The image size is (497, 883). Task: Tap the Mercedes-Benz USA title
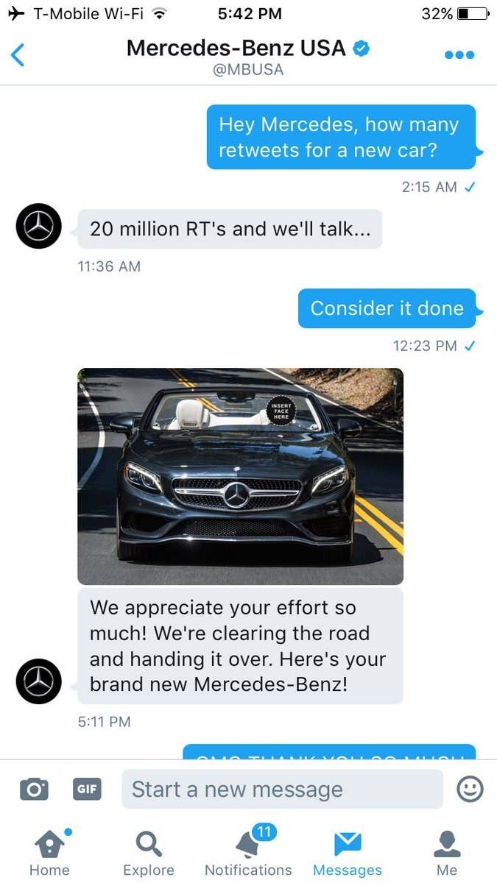(236, 49)
